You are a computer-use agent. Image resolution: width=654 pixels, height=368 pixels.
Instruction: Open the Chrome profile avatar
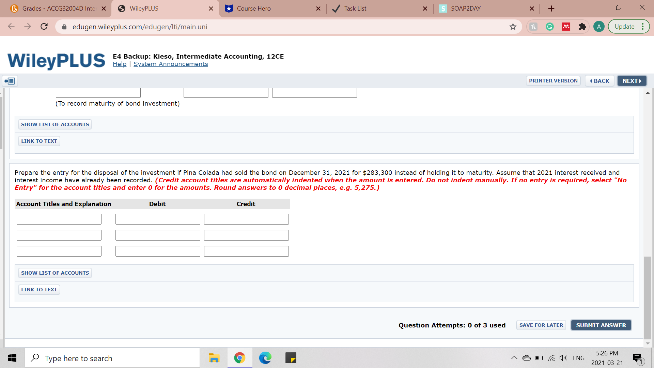tap(599, 26)
